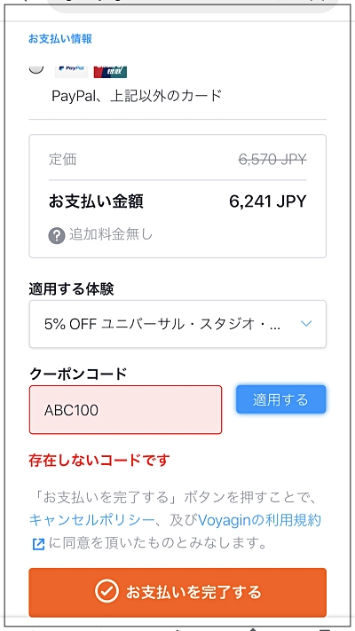This screenshot has height=631, width=355.
Task: Open the 適用する体験 dropdown chevron
Action: [x=306, y=324]
